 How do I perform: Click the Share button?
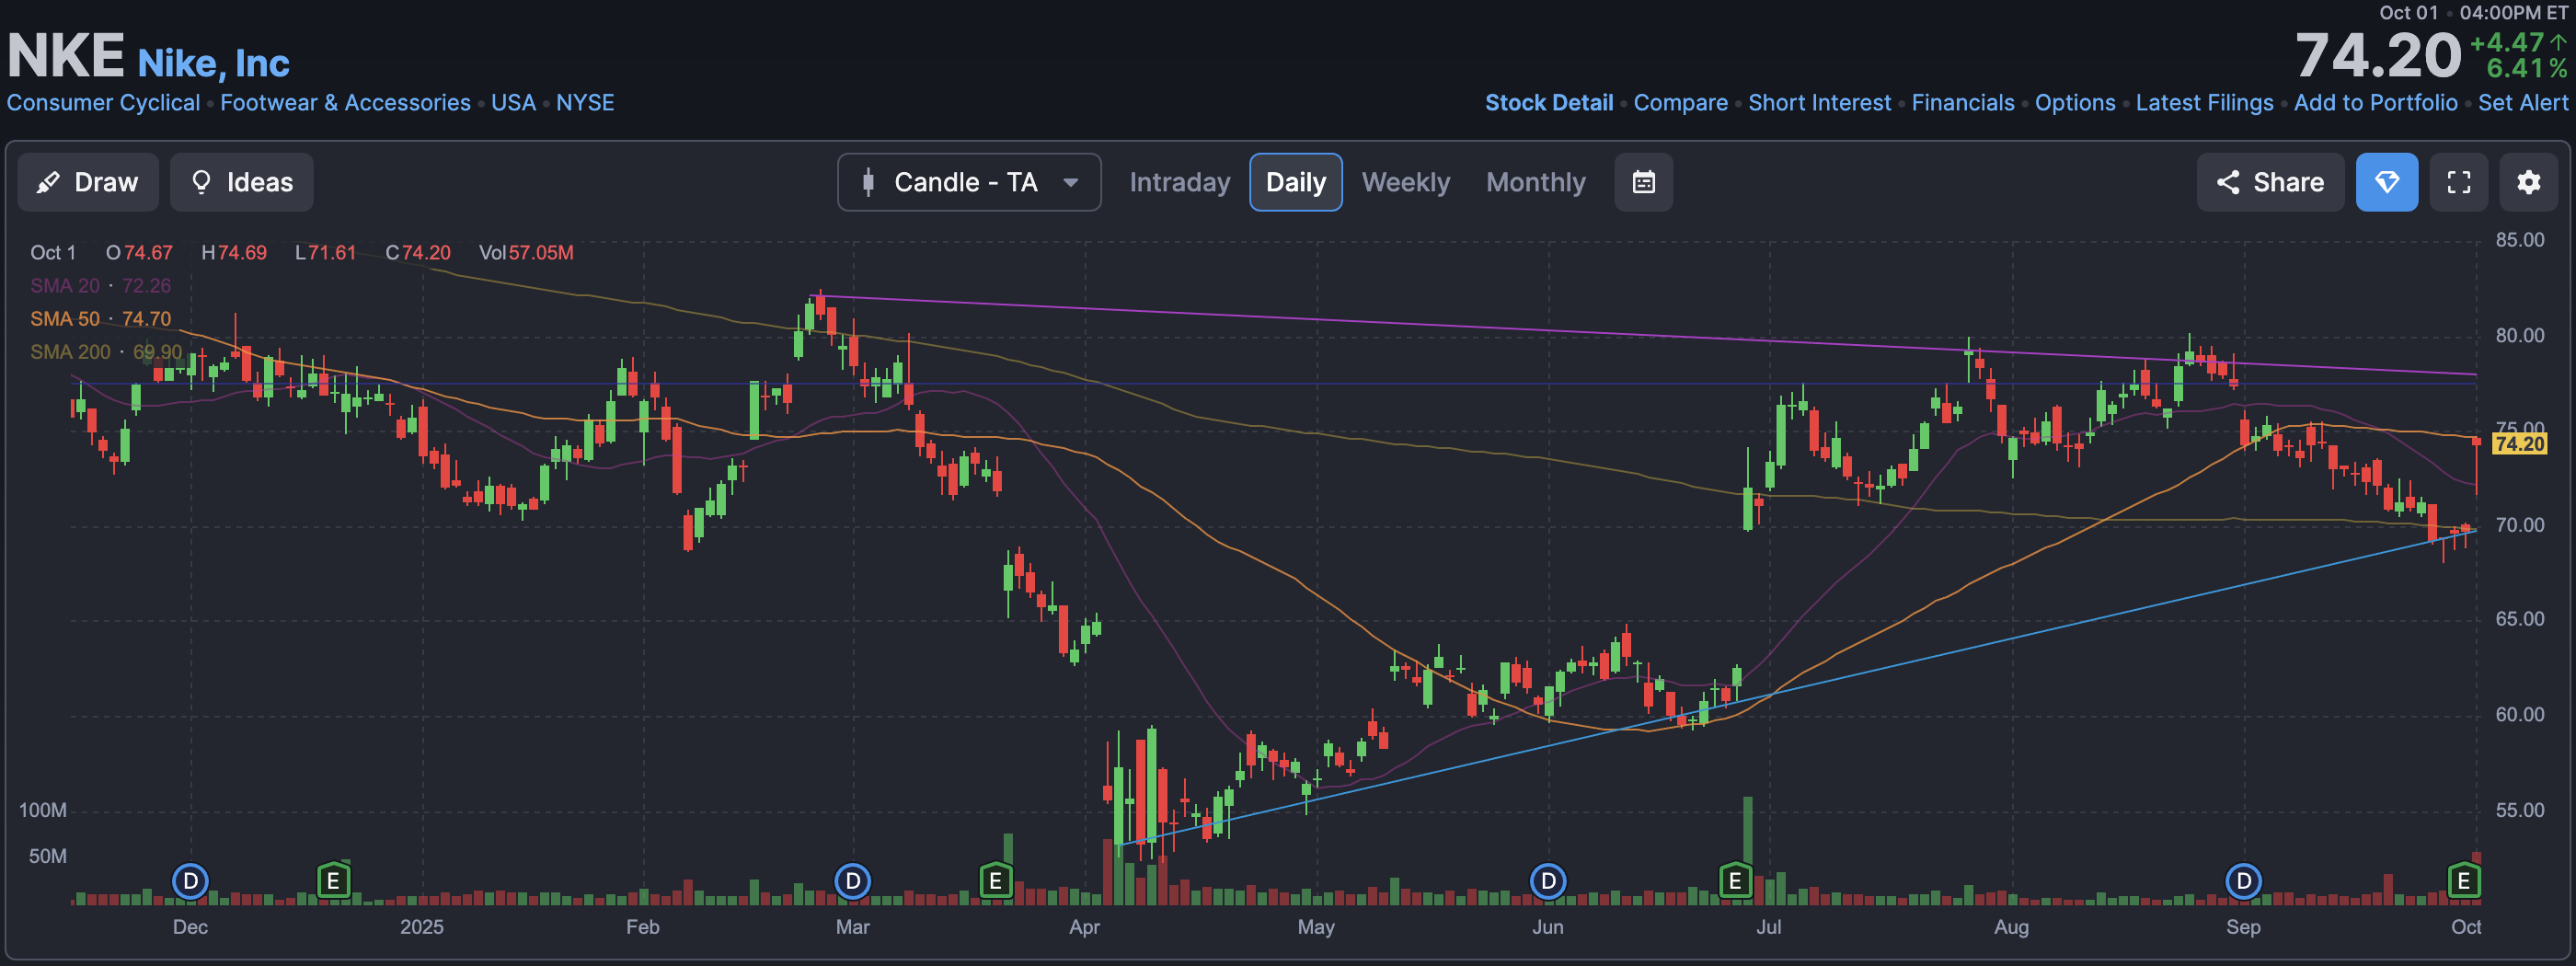(2269, 182)
